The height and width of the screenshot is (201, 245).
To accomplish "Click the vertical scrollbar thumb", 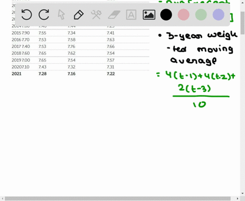I will 242,23.
